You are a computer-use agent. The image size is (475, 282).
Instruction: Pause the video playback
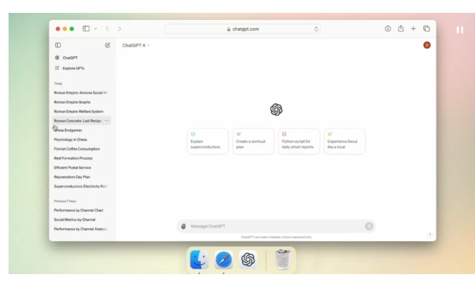460,30
